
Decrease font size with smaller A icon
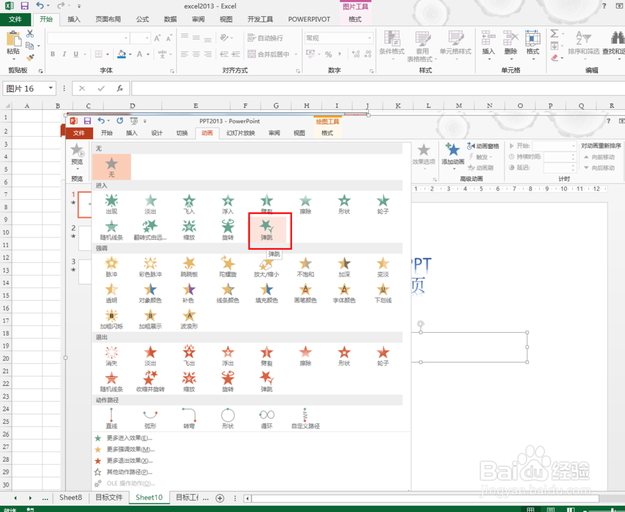click(169, 38)
